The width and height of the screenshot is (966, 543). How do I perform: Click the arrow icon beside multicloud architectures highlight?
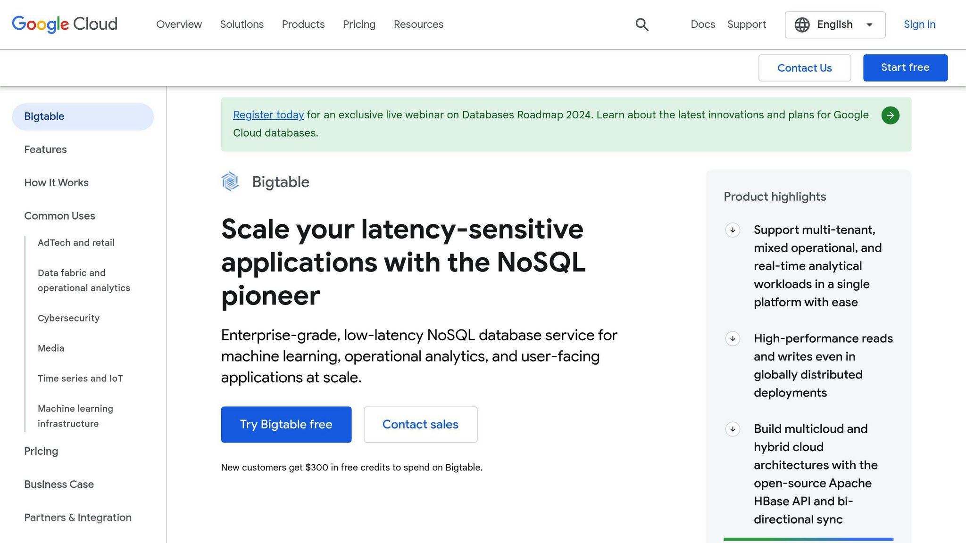[x=732, y=429]
